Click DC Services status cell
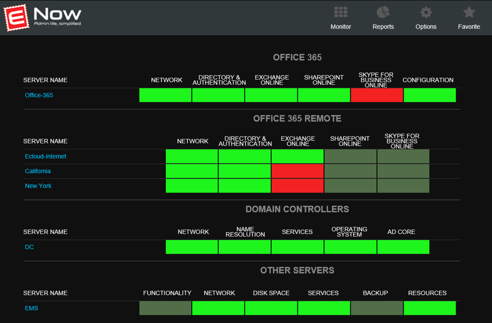Image resolution: width=492 pixels, height=323 pixels. tap(297, 247)
